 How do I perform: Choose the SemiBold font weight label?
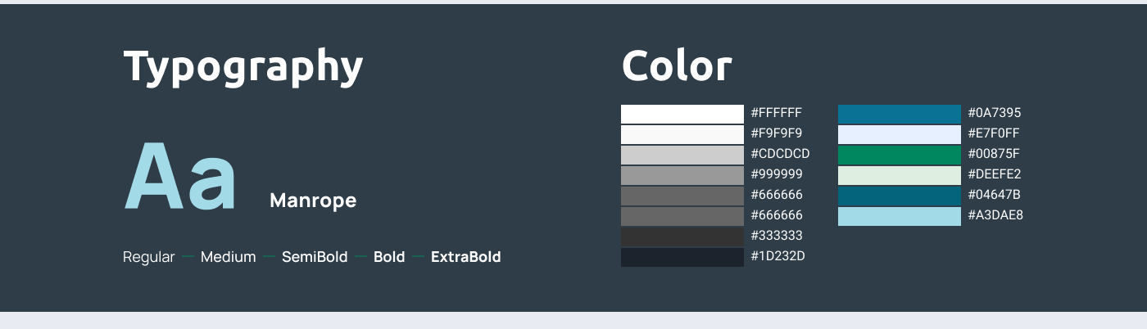315,257
